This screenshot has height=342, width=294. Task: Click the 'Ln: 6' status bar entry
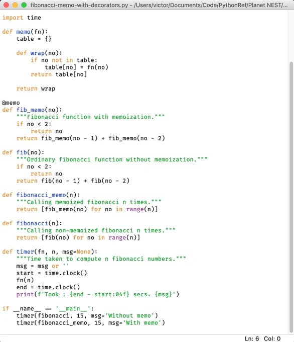(x=252, y=338)
